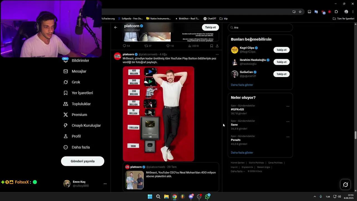Open the Tüm Yer İşaretleri folder

pos(343,18)
